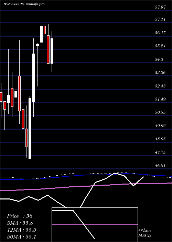Click the 49.62 price axis label
The width and height of the screenshot is (172, 242).
160,125
